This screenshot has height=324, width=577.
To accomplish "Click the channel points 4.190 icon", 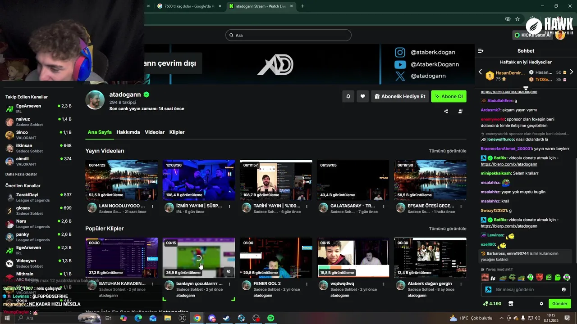I will pos(492,304).
